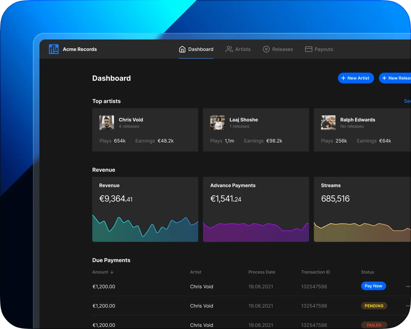This screenshot has height=329, width=411.
Task: Click the 1,1m plays value
Action: [229, 141]
